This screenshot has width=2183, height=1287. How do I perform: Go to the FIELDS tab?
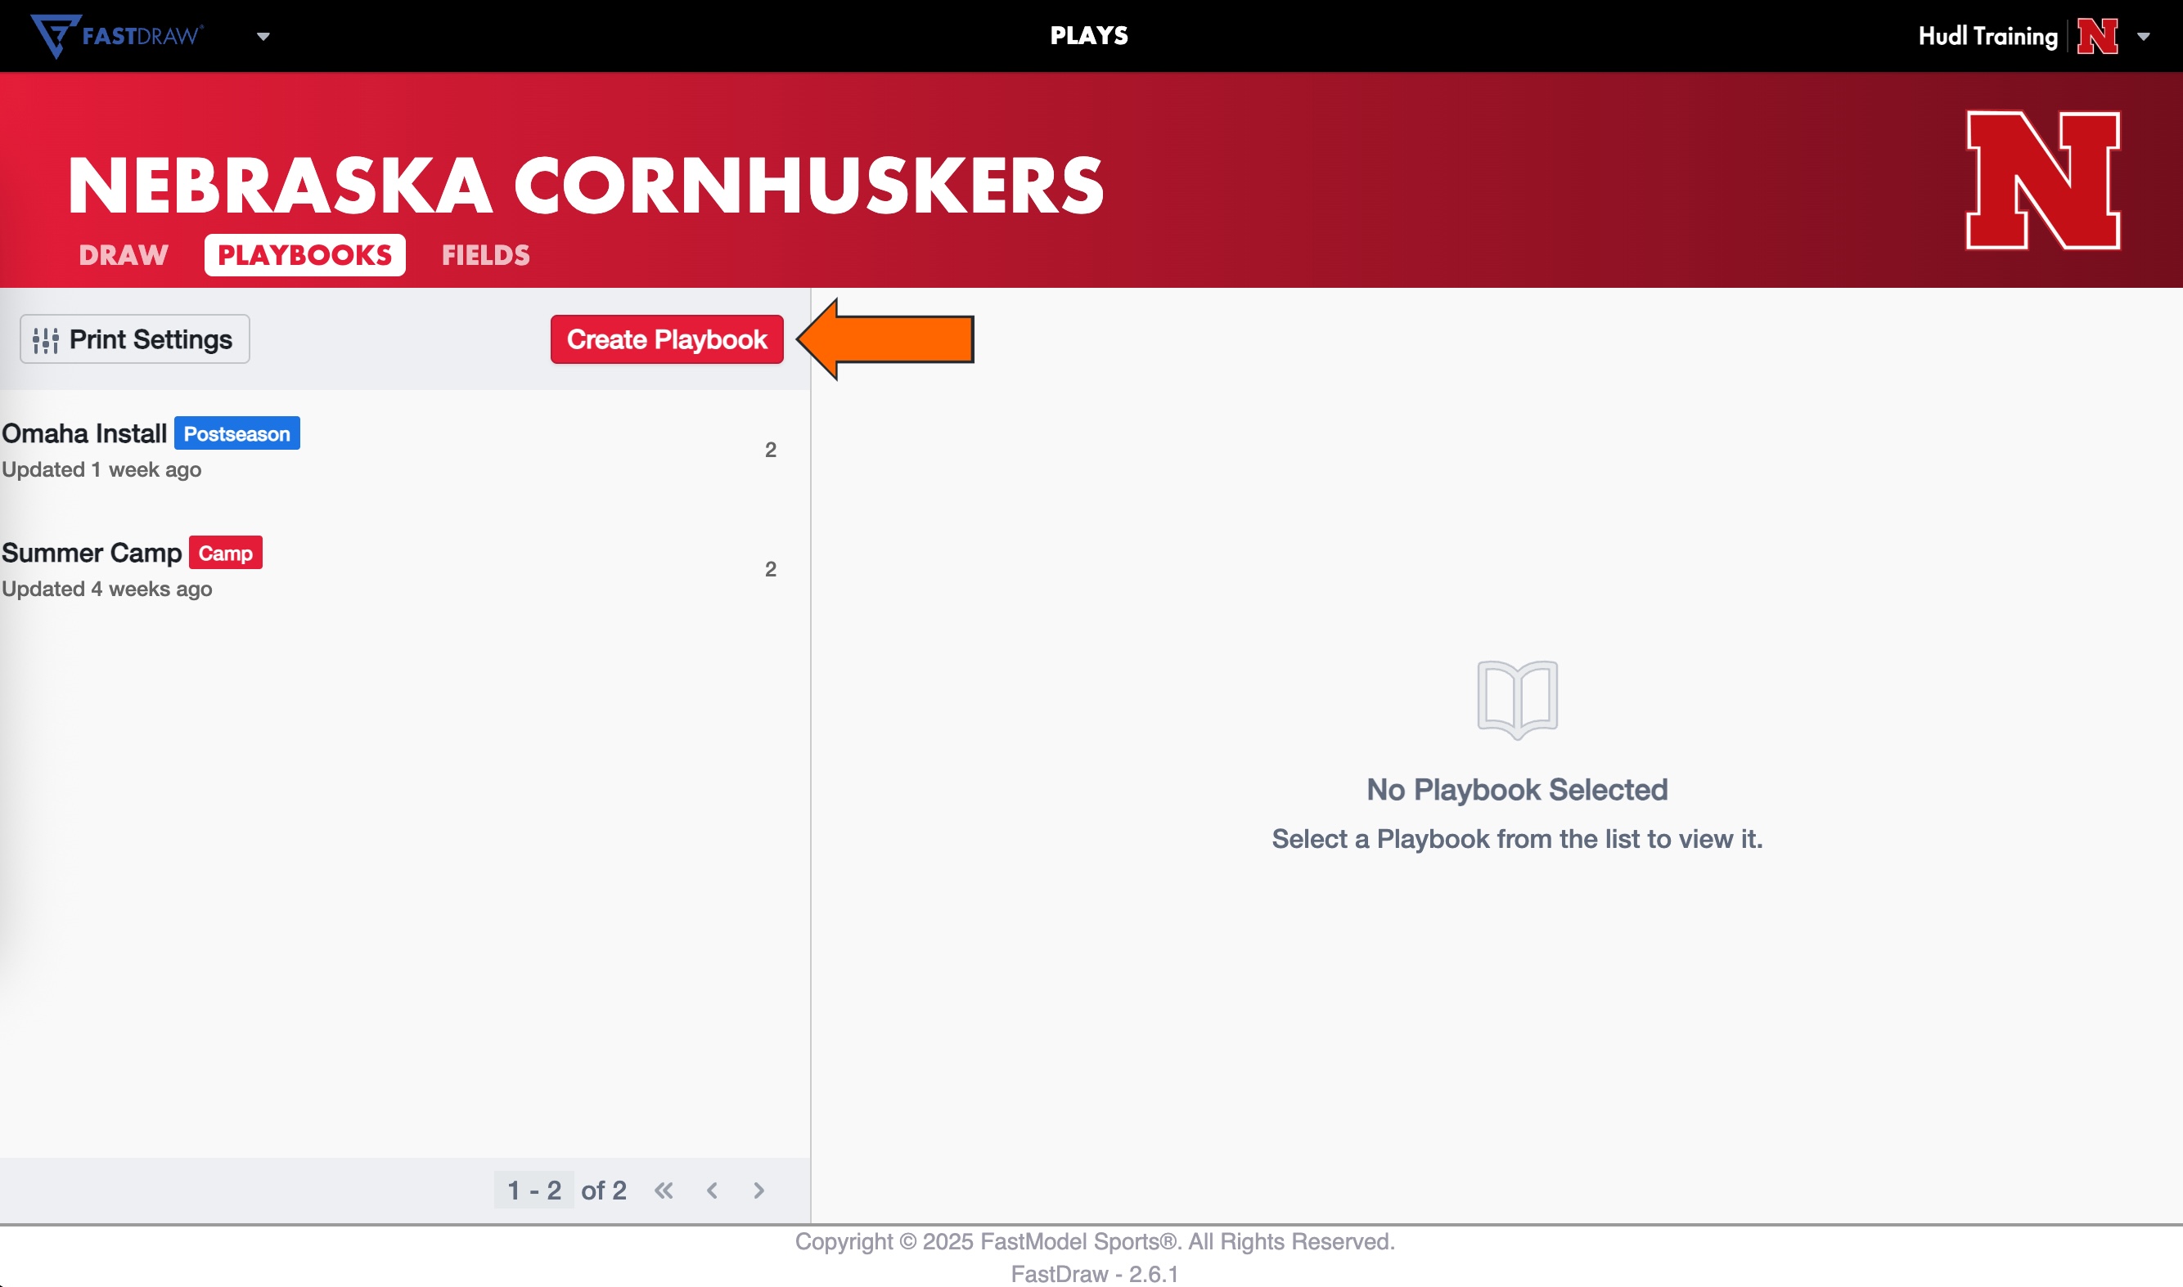pyautogui.click(x=486, y=255)
